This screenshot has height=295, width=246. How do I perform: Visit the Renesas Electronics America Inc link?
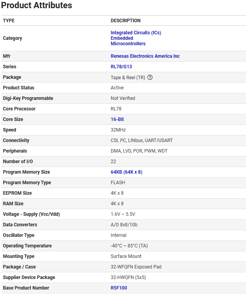(145, 56)
